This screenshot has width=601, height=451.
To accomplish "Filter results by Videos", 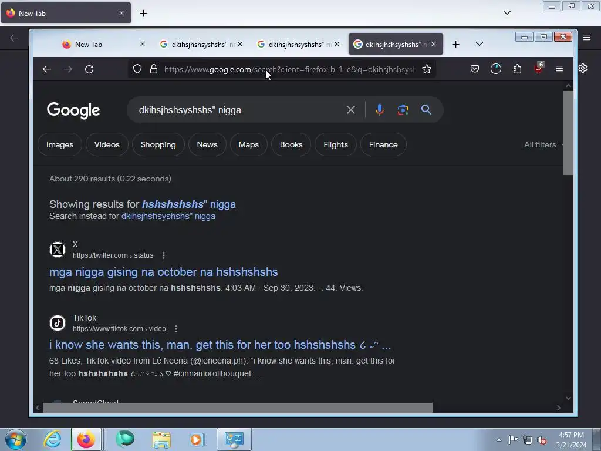I will click(107, 144).
